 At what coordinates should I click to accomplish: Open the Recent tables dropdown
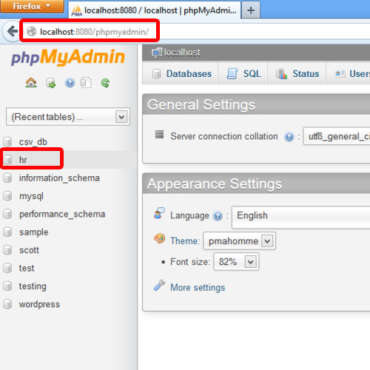[68, 117]
